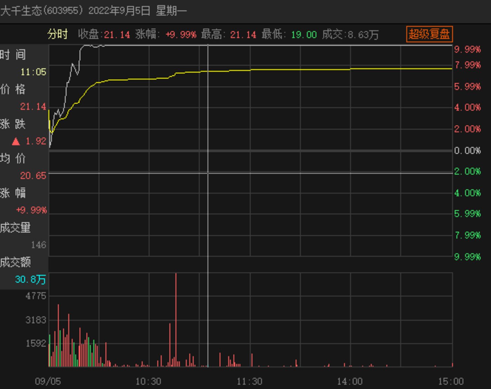
Task: Click the 最低 19.00 value in header
Action: click(x=304, y=35)
